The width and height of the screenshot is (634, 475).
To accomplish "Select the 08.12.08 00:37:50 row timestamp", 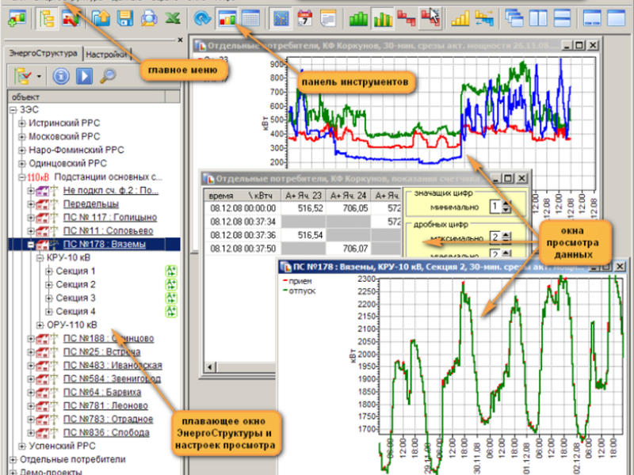I will 243,249.
